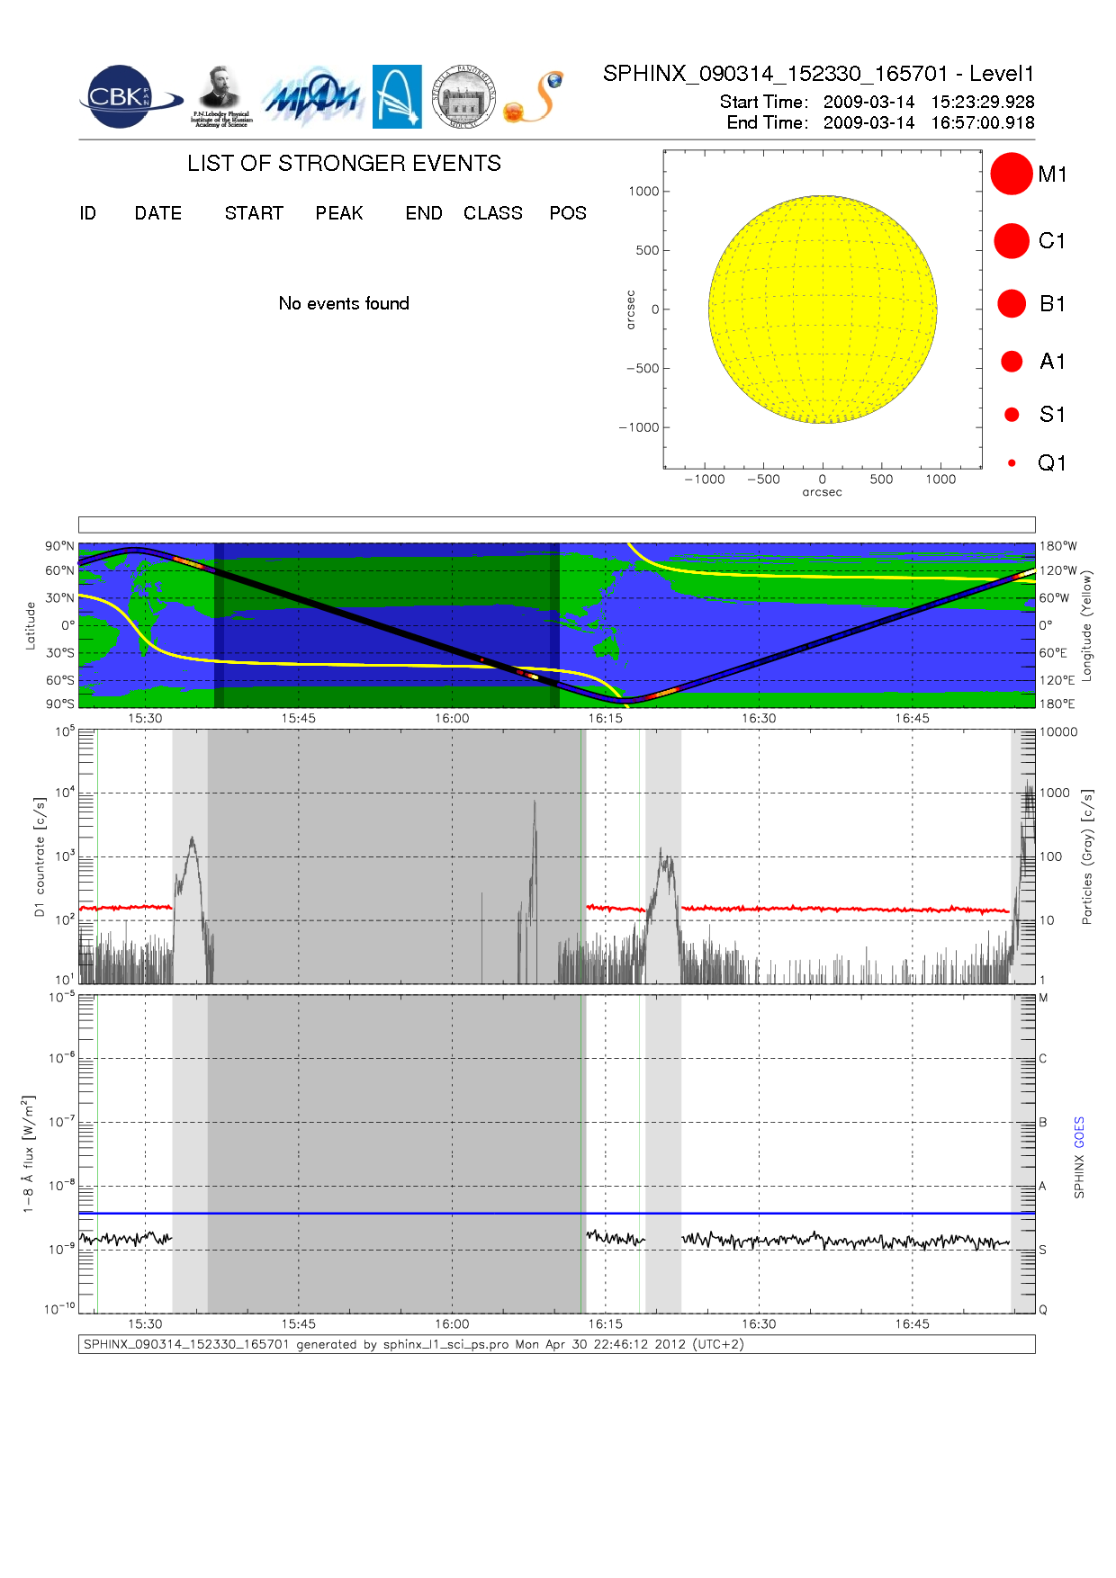
Task: Click the blue square arc logo
Action: (397, 96)
